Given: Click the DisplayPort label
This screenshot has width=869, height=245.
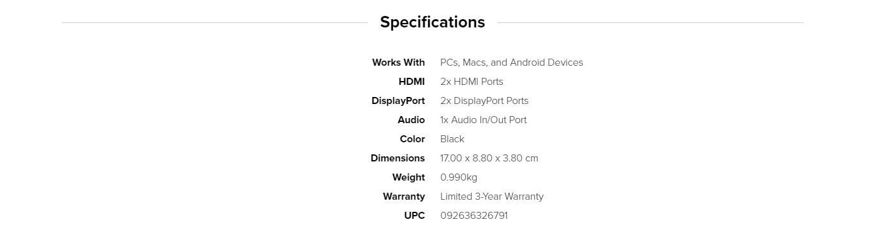Looking at the screenshot, I should (x=398, y=101).
